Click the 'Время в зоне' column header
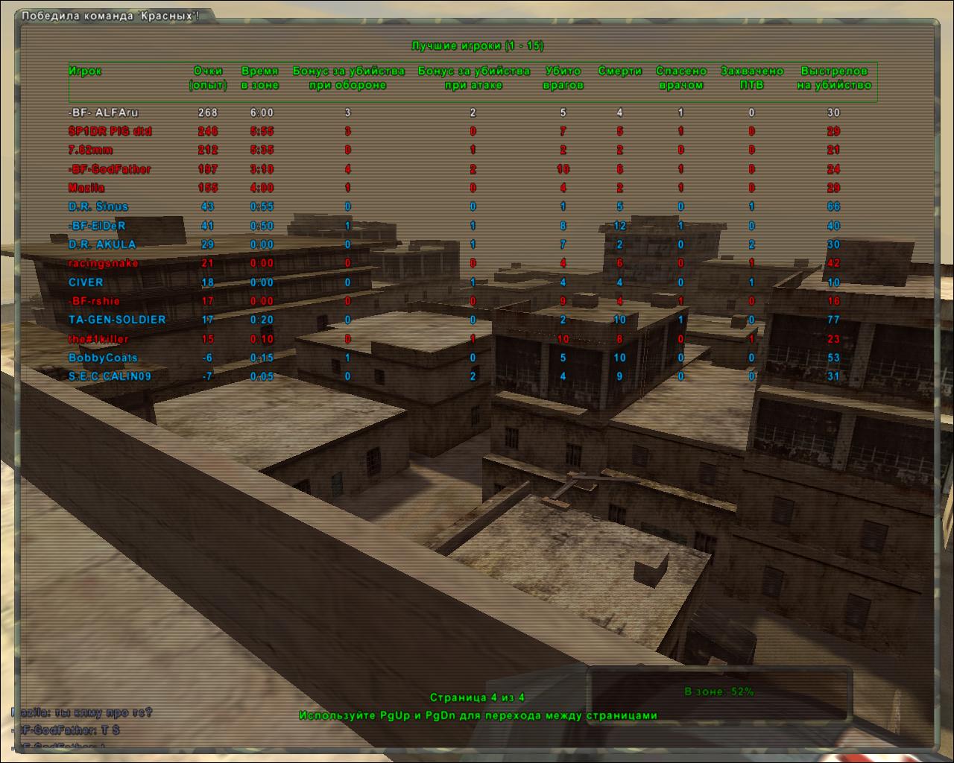This screenshot has height=763, width=954. 260,78
